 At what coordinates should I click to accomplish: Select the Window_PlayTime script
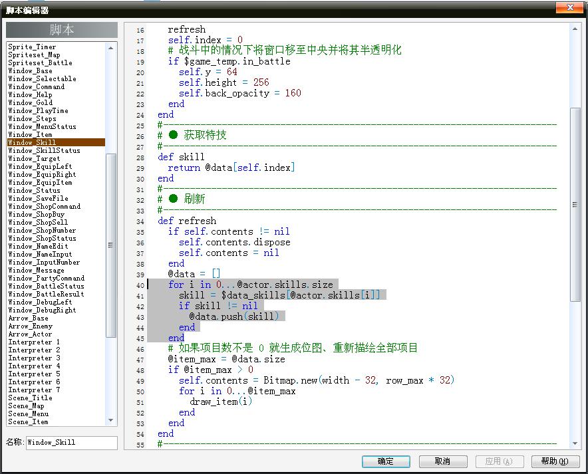click(38, 110)
